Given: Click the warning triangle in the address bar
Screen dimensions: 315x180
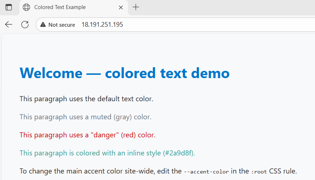Looking at the screenshot, I should (x=43, y=25).
